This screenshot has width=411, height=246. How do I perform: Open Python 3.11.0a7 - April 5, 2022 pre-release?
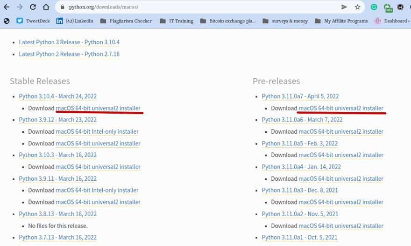300,96
